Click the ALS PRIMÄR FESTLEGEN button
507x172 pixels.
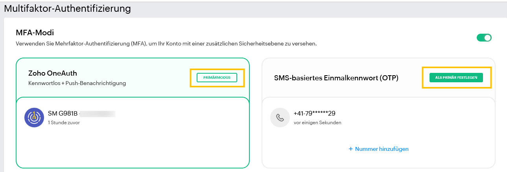tap(456, 78)
